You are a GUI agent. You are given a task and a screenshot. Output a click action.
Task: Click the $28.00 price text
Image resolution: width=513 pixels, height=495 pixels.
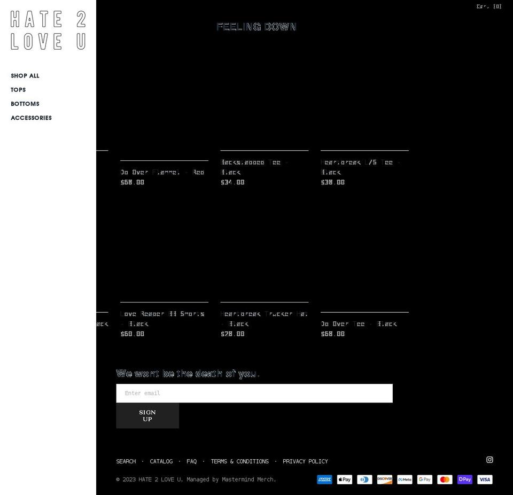click(x=232, y=334)
